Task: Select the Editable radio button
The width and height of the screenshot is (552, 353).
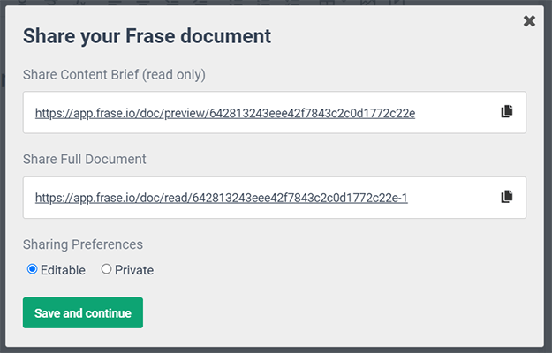Action: (x=33, y=269)
